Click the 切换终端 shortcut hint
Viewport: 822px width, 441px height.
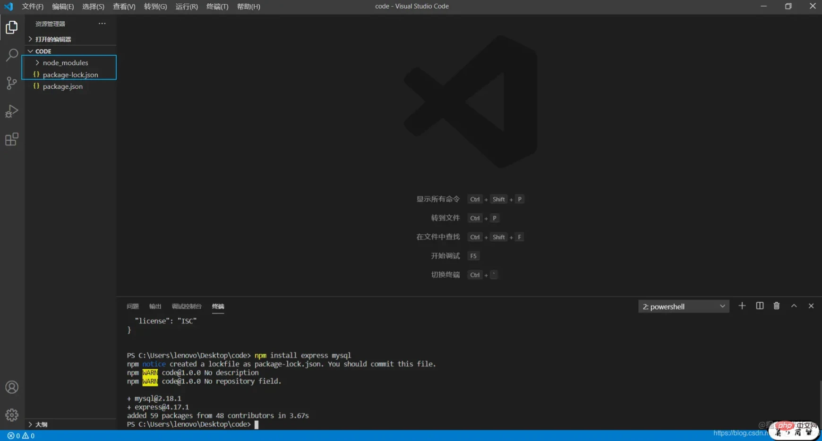445,275
